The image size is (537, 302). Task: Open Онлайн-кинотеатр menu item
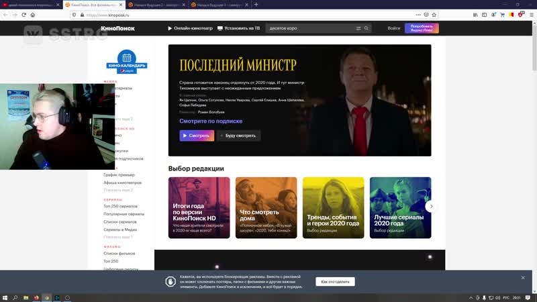[190, 28]
